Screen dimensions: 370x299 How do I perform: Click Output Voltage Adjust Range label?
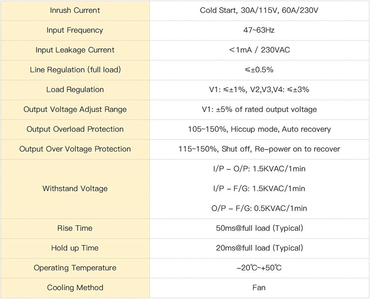point(75,109)
